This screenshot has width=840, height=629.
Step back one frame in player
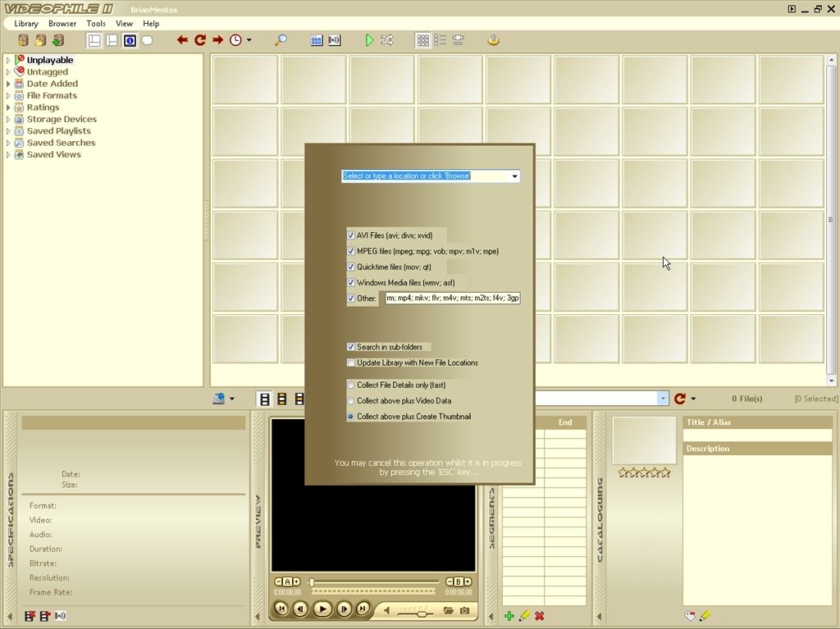[x=301, y=608]
